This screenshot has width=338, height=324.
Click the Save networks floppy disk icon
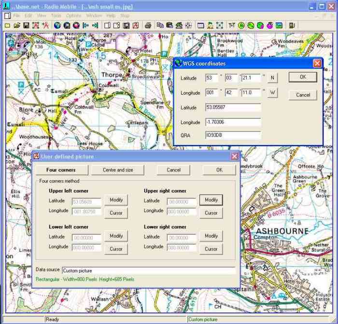(26, 26)
